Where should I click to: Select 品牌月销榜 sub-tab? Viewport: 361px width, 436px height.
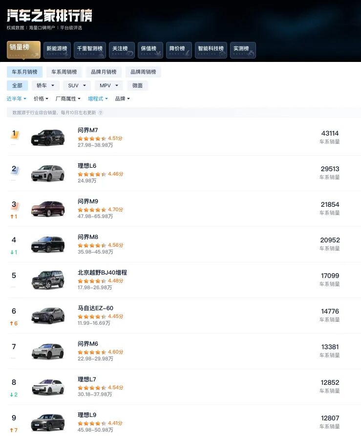tap(104, 72)
